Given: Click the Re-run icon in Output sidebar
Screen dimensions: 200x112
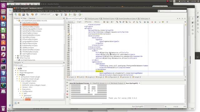Looking at the screenshot, I should click(67, 83).
